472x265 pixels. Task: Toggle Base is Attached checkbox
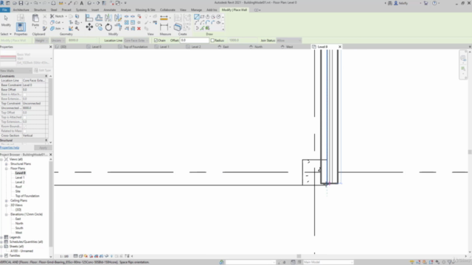(x=24, y=94)
